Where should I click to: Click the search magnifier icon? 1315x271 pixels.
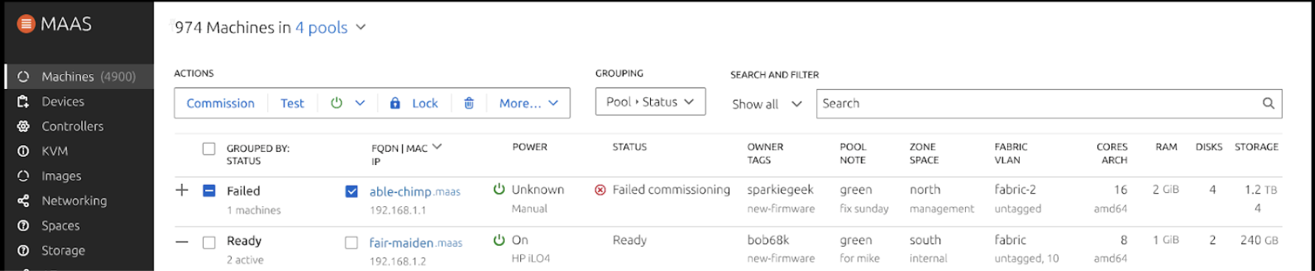coord(1269,104)
